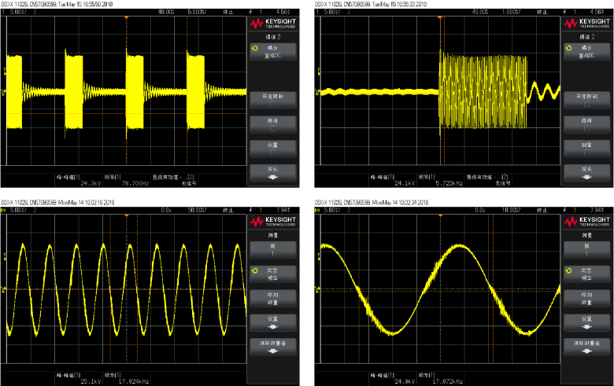Image resolution: width=614 pixels, height=386 pixels.
Task: Select 类型 频率 type softkey in 17.872kHz capture
Action: pos(586,273)
